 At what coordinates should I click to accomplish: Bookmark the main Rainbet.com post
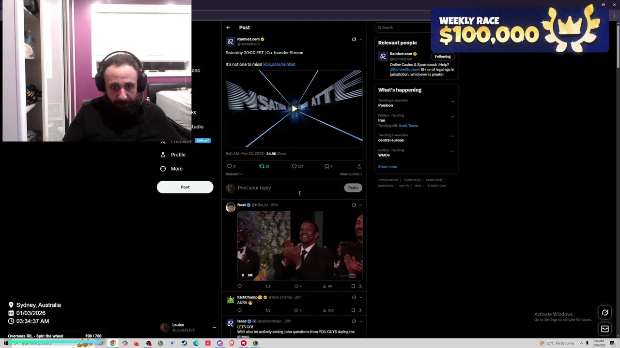(x=326, y=166)
